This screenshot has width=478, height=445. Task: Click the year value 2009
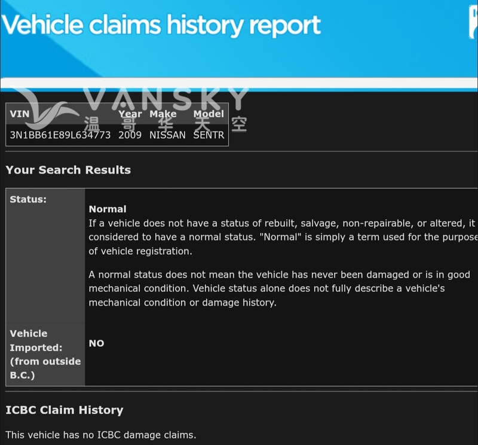pyautogui.click(x=130, y=135)
